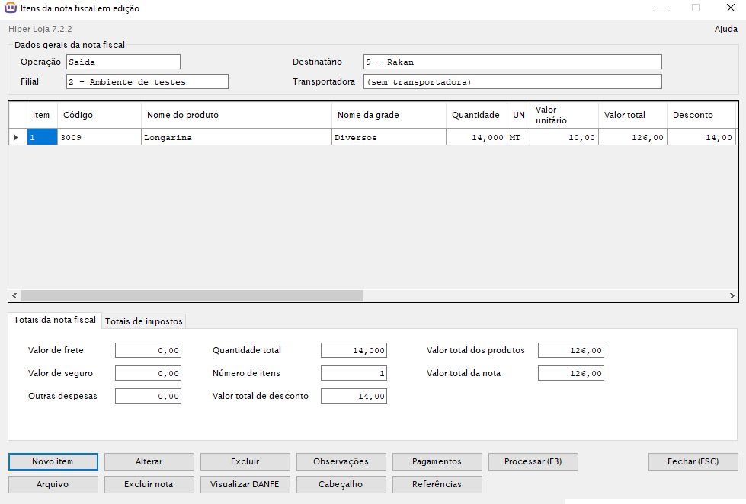Click the Valor total de desconto field
This screenshot has height=504, width=746.
[354, 396]
